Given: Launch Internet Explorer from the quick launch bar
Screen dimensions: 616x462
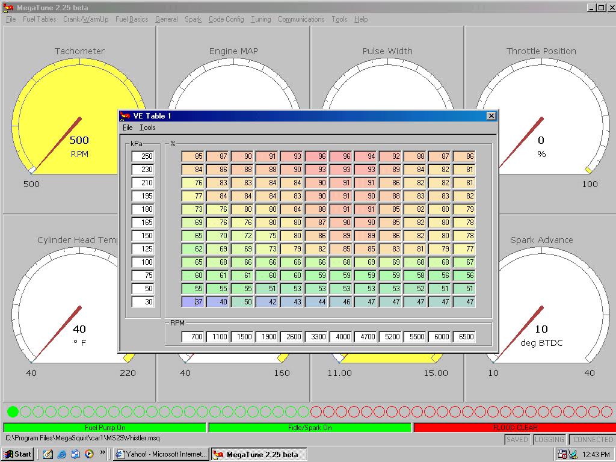Looking at the screenshot, I should coord(61,454).
